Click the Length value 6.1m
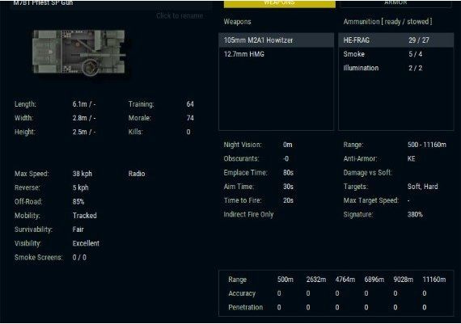The image size is (461, 324). click(84, 104)
